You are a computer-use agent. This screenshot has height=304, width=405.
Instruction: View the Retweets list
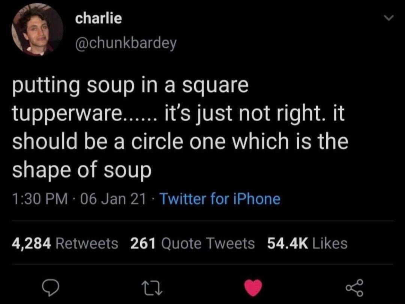click(x=87, y=243)
